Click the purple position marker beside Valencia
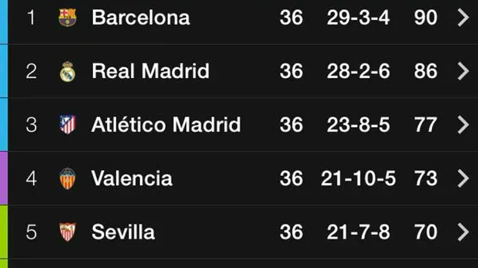Viewport: 478px width, 268px height. point(3,178)
